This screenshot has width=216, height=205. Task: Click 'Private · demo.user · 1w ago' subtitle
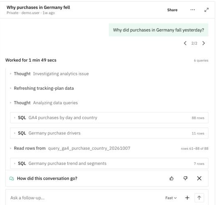coord(31,13)
